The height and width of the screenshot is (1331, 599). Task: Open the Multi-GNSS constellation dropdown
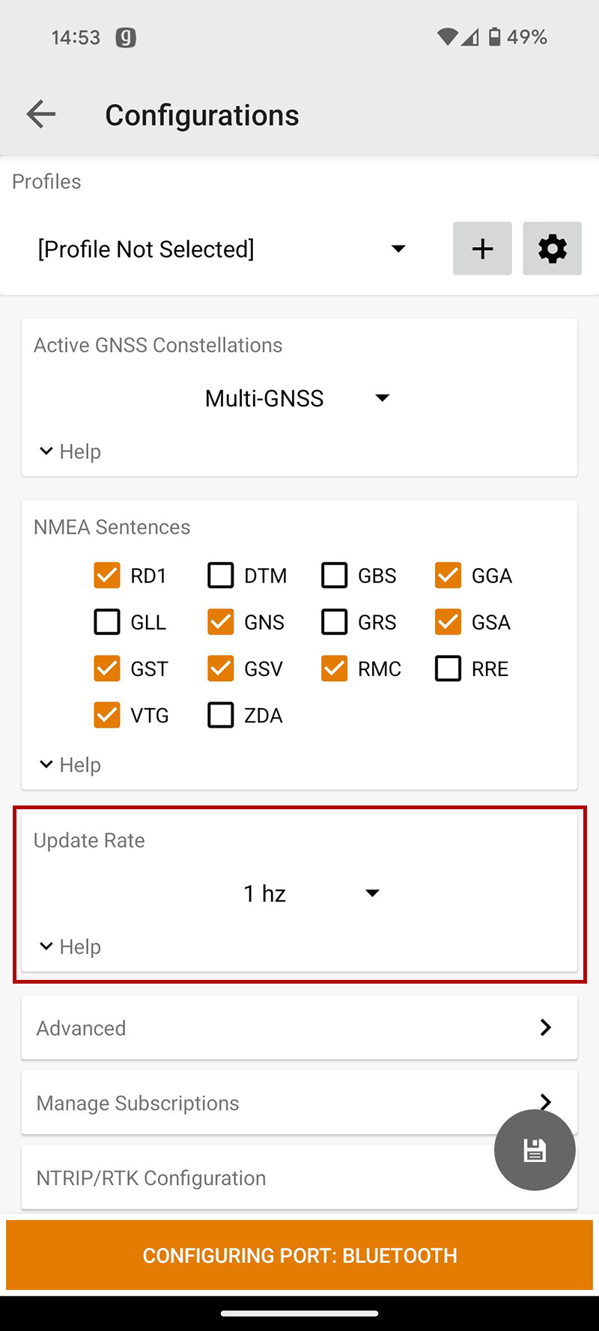pyautogui.click(x=297, y=398)
